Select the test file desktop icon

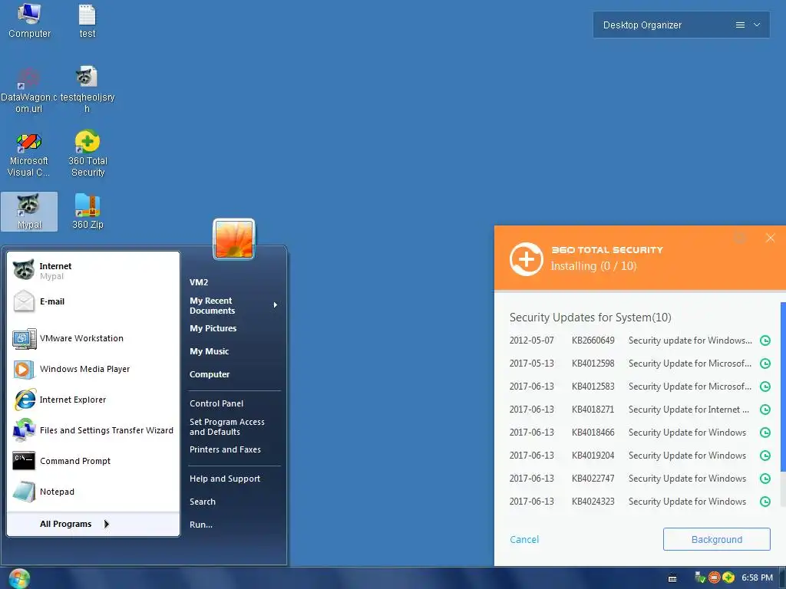coord(88,21)
